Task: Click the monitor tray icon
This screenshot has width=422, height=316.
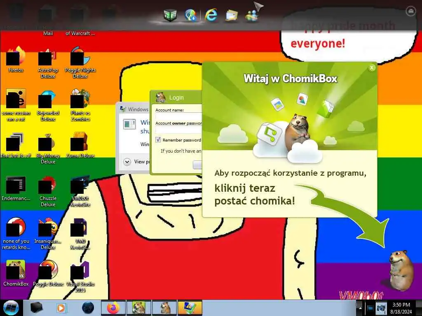Action: (x=370, y=308)
